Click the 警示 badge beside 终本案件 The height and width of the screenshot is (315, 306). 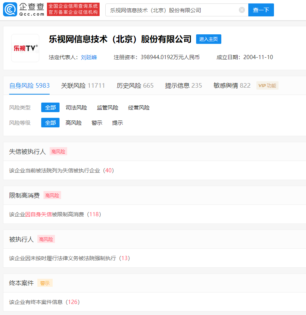(x=45, y=283)
